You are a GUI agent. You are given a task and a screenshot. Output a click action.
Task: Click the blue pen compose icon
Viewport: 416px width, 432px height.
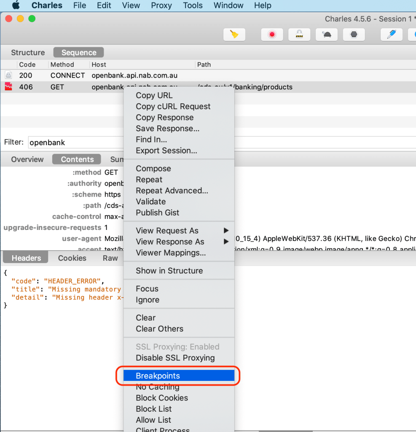pos(391,35)
